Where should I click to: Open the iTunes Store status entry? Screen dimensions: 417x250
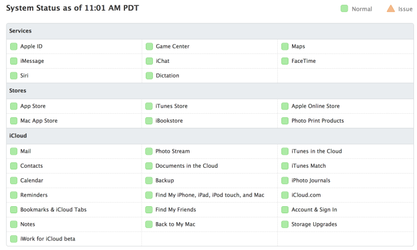pyautogui.click(x=171, y=107)
